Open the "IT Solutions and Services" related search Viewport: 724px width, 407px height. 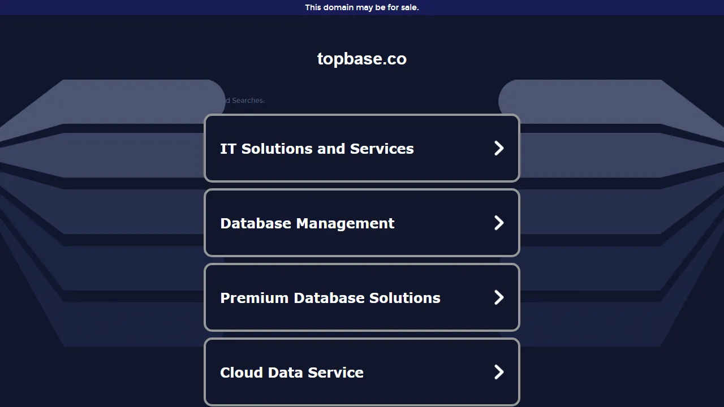pos(362,148)
